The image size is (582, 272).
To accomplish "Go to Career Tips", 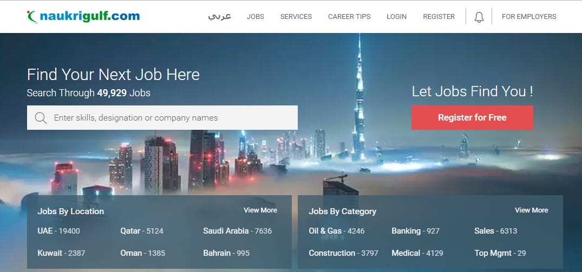I will (349, 17).
